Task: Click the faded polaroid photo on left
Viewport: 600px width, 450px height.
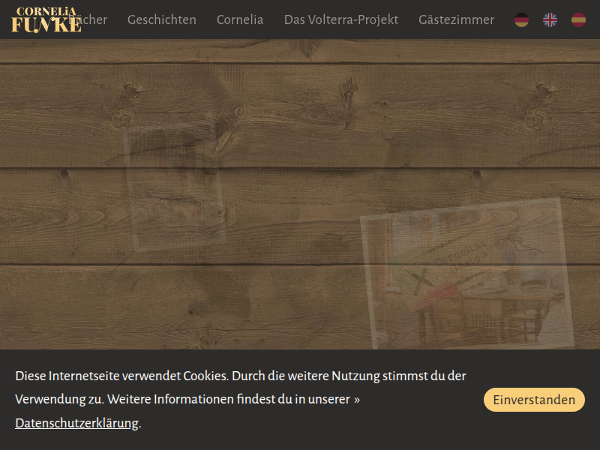Action: pyautogui.click(x=176, y=187)
